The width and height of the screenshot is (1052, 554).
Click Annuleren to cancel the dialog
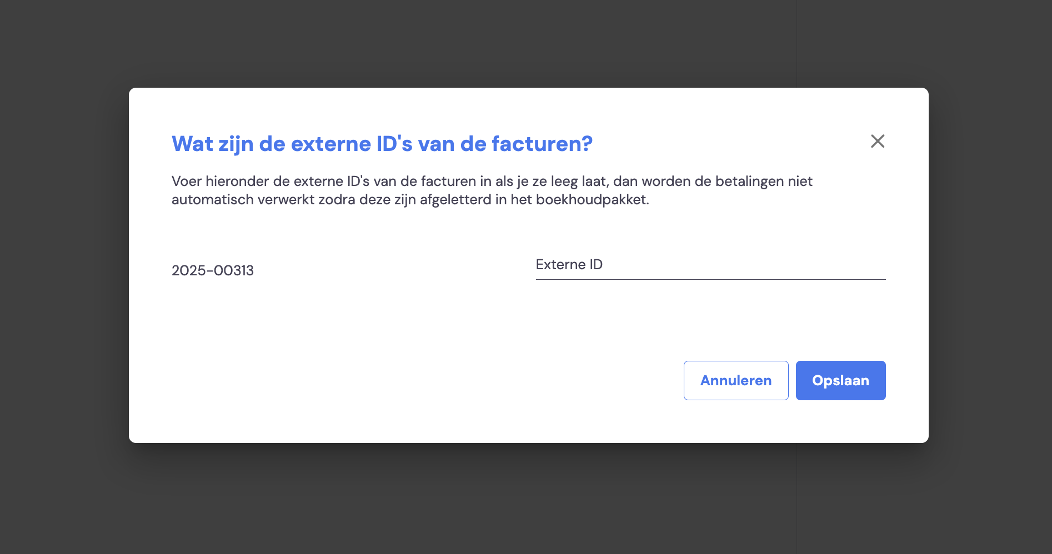pyautogui.click(x=736, y=380)
